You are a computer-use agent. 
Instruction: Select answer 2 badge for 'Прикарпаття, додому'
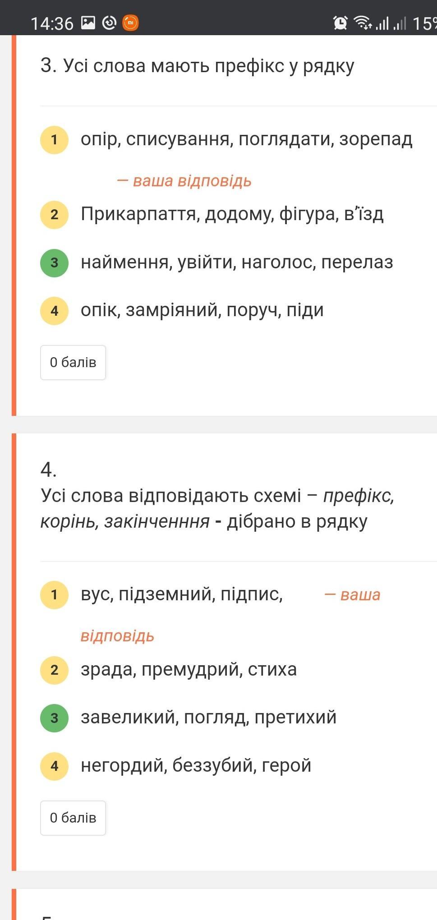54,215
